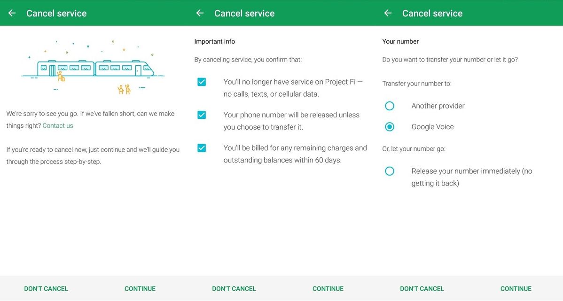
Task: Click 'Or, let your number go:' label
Action: pyautogui.click(x=414, y=149)
